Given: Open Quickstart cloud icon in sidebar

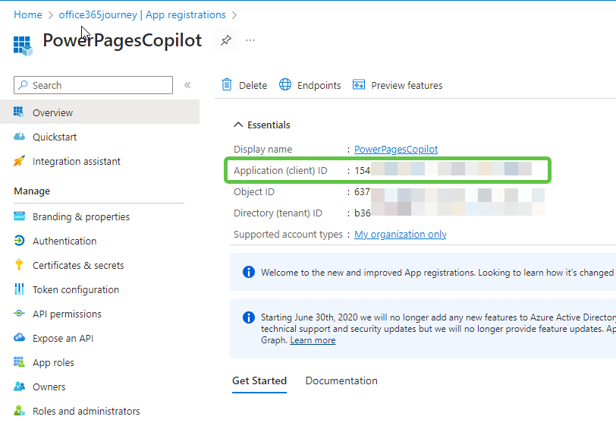Looking at the screenshot, I should [x=20, y=137].
